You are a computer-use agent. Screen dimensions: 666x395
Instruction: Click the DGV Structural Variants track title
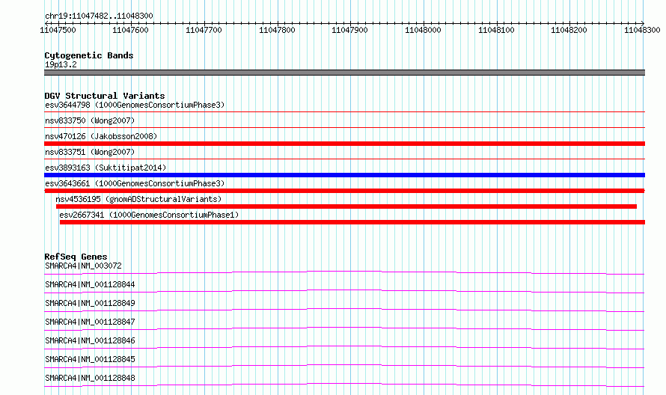105,96
